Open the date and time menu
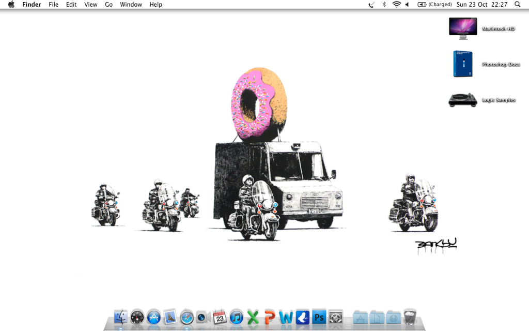This screenshot has width=529, height=331. tap(482, 4)
